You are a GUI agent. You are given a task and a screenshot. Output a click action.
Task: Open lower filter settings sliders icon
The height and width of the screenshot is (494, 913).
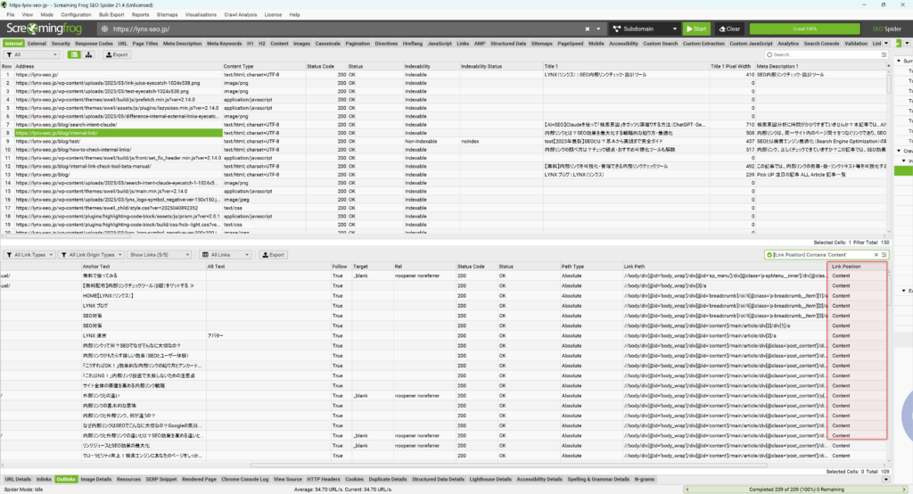(x=882, y=254)
